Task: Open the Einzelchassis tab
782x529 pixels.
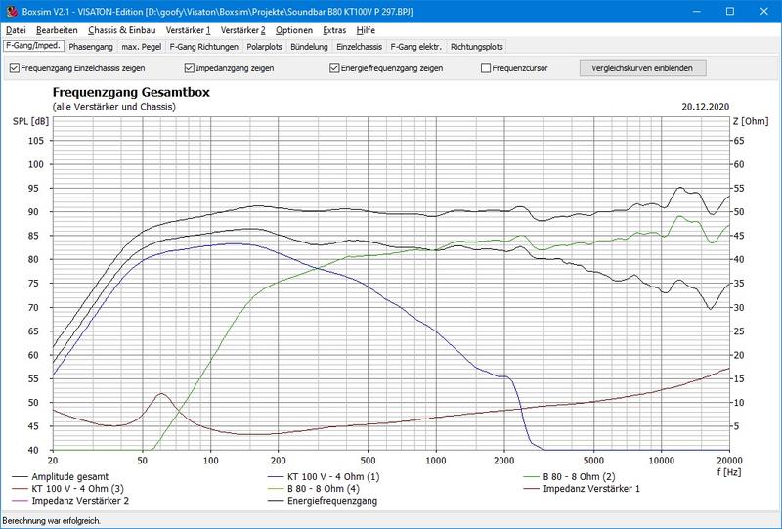Action: [360, 46]
